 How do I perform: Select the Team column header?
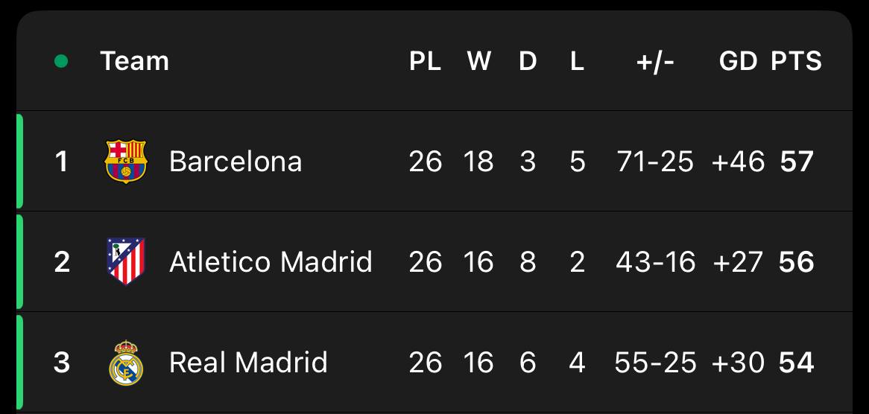[x=135, y=61]
